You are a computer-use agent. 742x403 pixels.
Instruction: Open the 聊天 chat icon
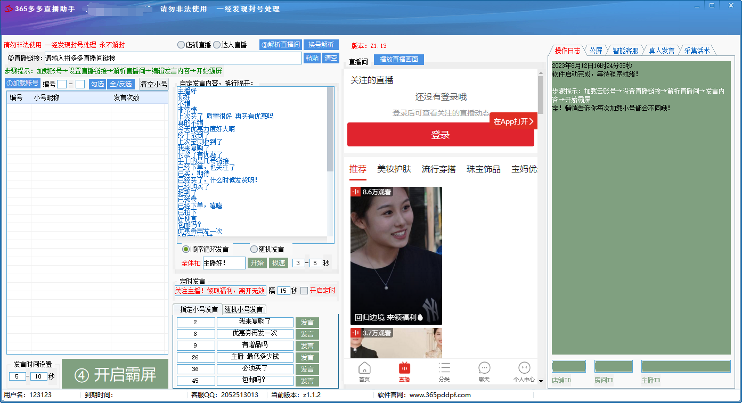click(x=484, y=371)
